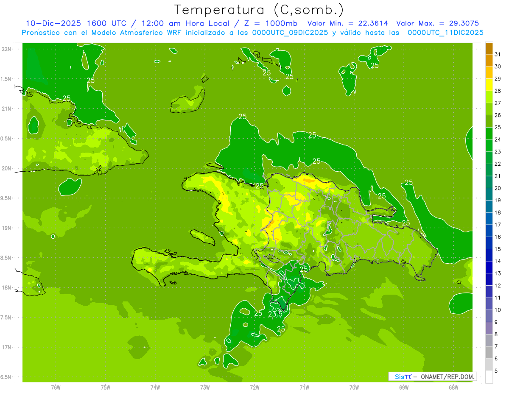Click the "27" label on the color scale
Screen dimensions: 509x393
coord(498,103)
